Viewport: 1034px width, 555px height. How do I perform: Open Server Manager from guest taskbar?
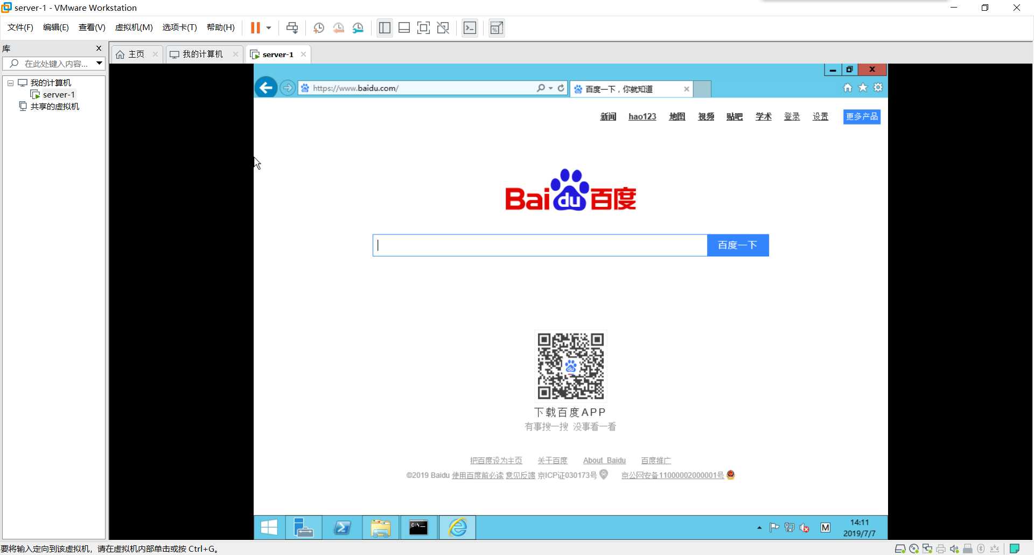pos(303,528)
